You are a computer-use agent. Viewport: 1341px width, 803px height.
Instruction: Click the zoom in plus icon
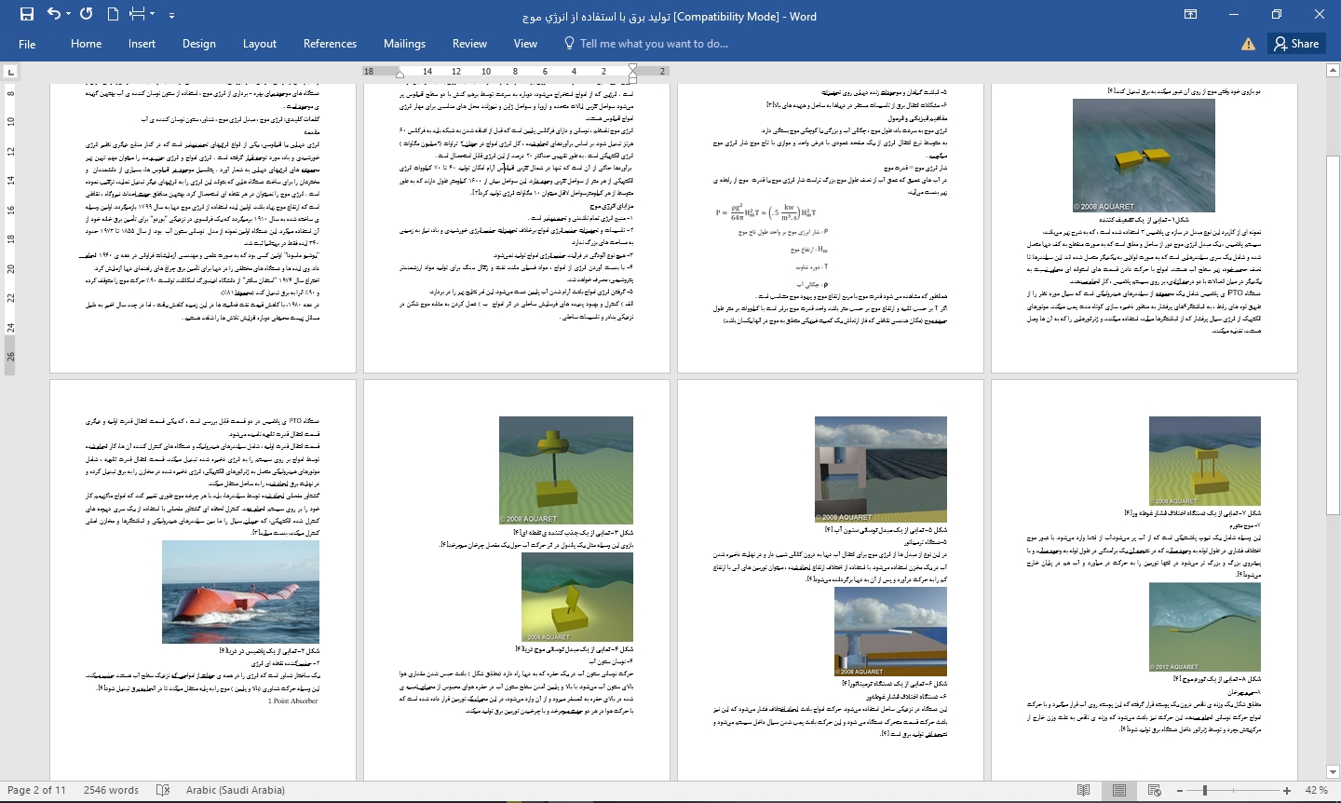point(1287,790)
